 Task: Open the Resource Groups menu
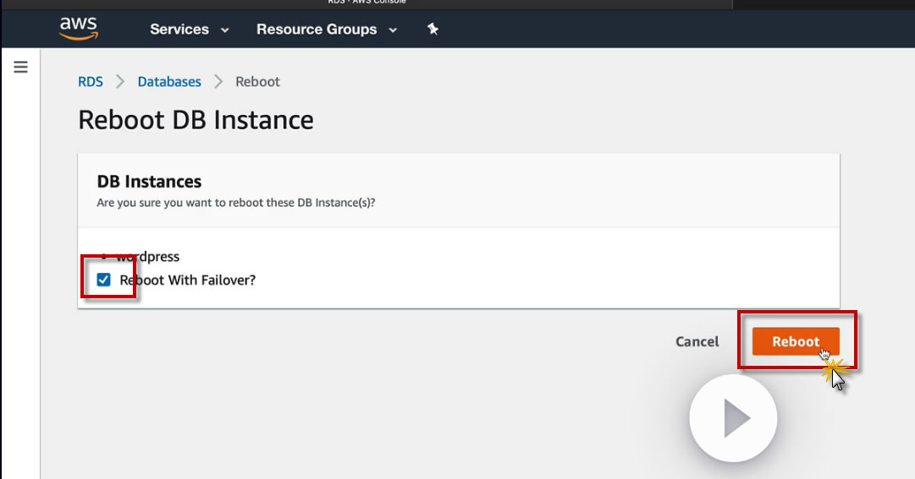tap(317, 29)
